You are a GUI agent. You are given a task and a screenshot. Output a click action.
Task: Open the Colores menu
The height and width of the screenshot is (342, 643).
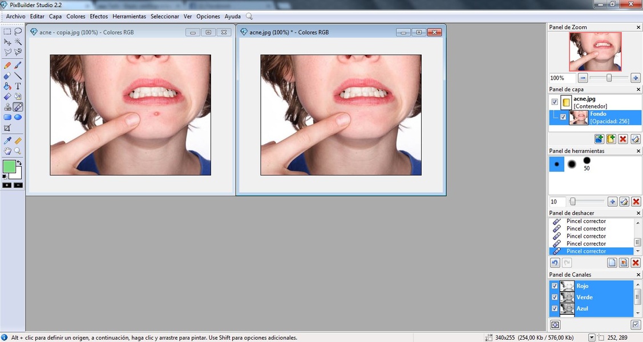pos(76,17)
